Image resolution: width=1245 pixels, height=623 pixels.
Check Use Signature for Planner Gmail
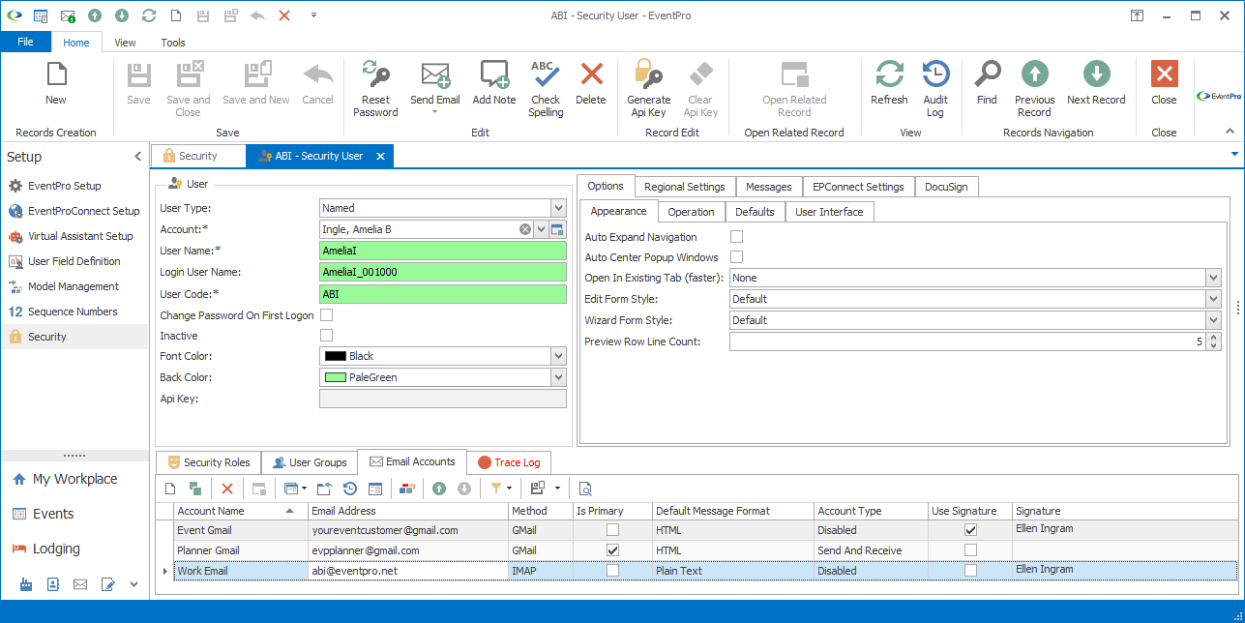pyautogui.click(x=970, y=550)
